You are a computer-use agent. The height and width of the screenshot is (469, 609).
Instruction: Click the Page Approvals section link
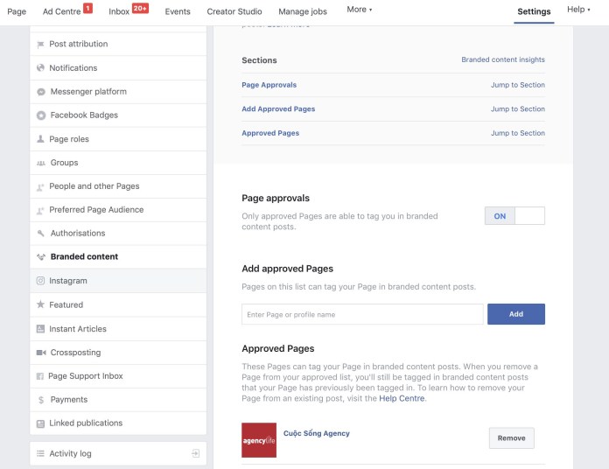[269, 85]
